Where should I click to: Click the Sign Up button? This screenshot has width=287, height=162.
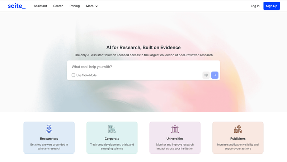[x=272, y=6]
